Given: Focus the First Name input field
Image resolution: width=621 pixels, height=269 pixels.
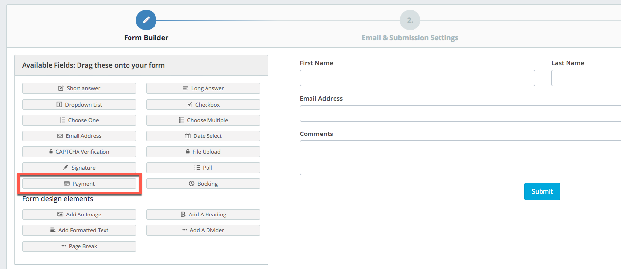Looking at the screenshot, I should click(x=417, y=78).
